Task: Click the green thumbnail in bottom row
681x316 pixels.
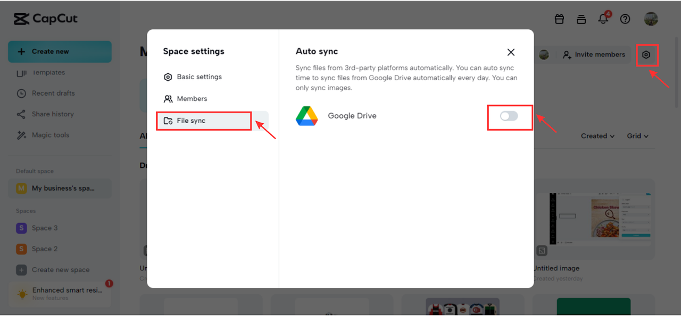Action: pos(594,306)
